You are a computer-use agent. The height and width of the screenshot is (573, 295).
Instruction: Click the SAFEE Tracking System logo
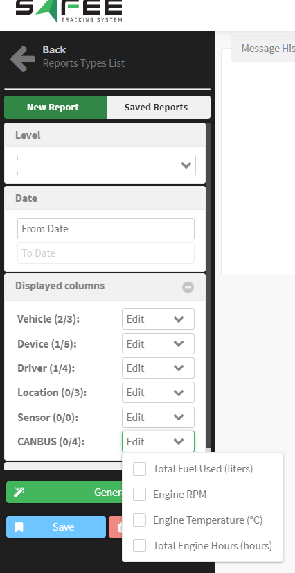pyautogui.click(x=69, y=11)
